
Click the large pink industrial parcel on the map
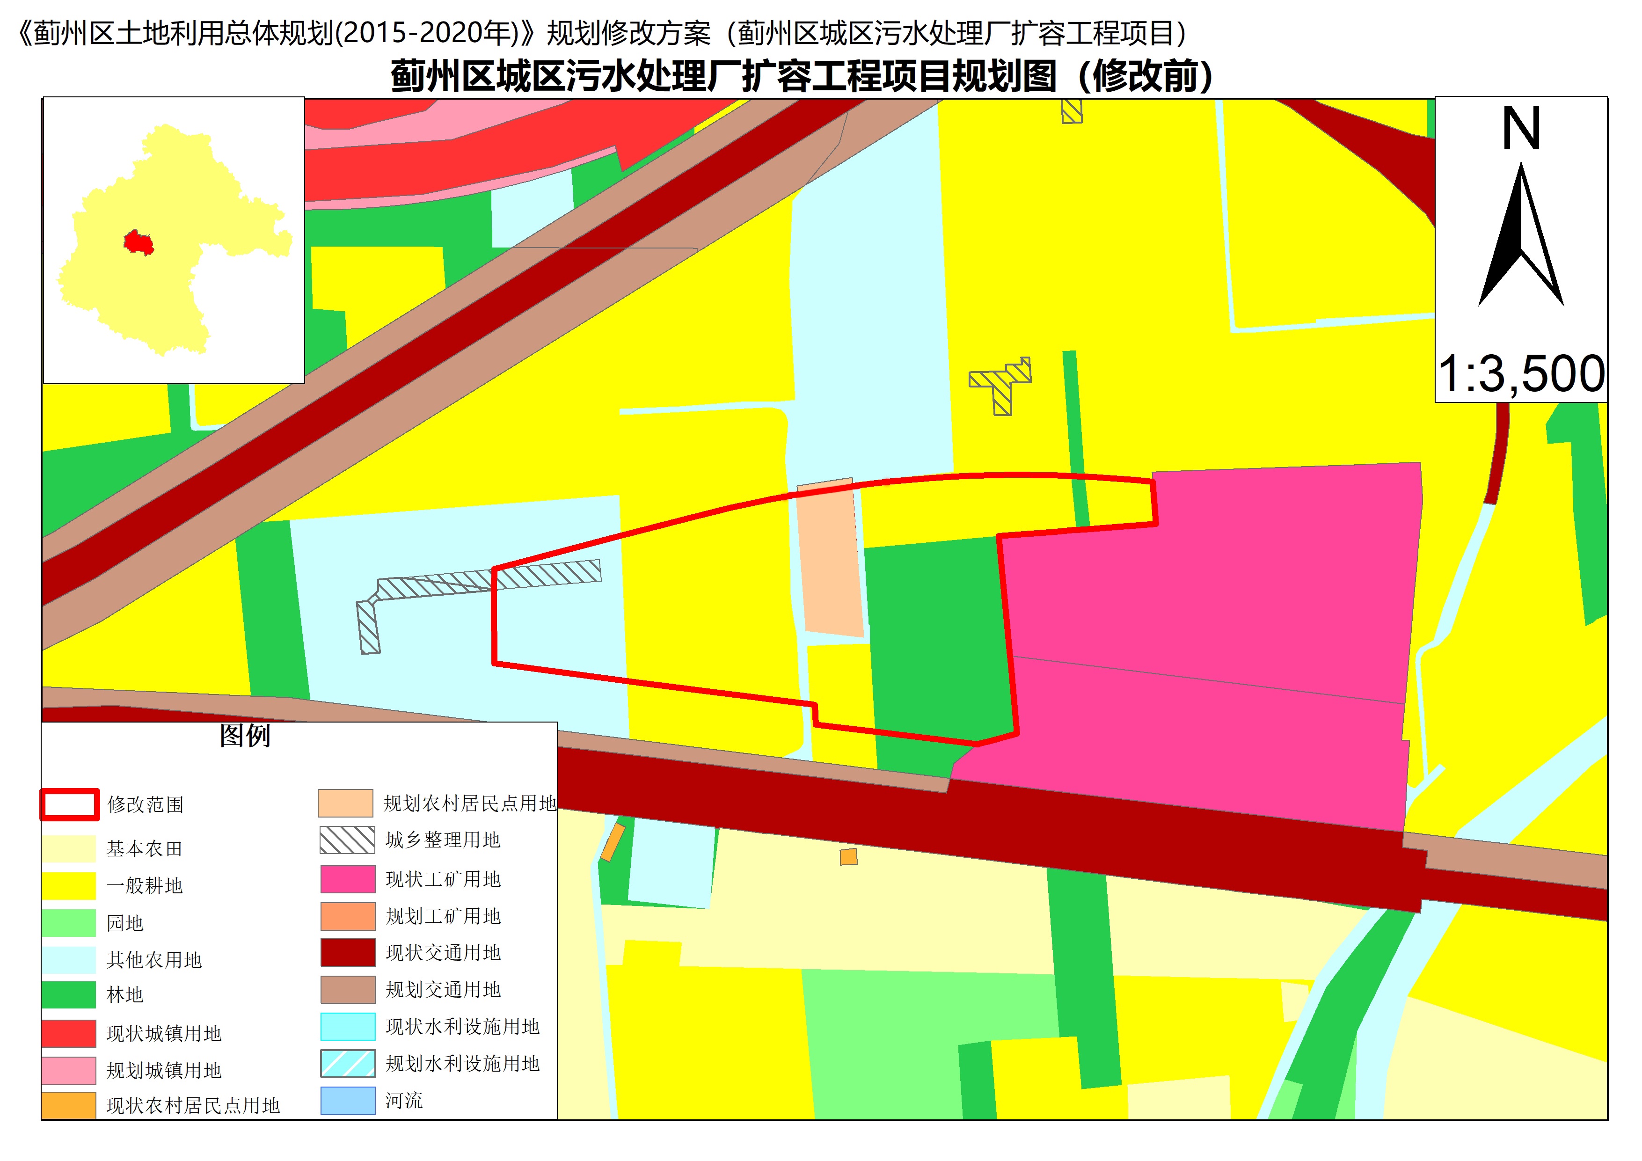(x=1216, y=608)
